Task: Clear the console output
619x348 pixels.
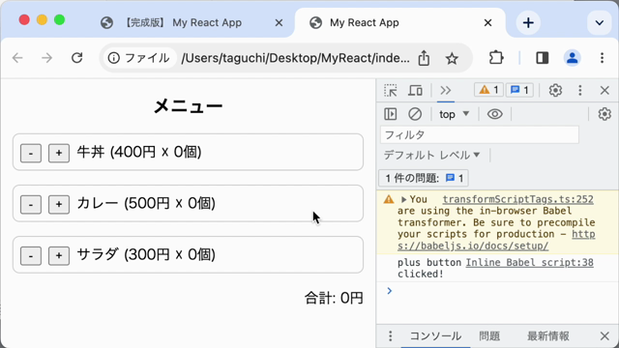Action: (415, 114)
